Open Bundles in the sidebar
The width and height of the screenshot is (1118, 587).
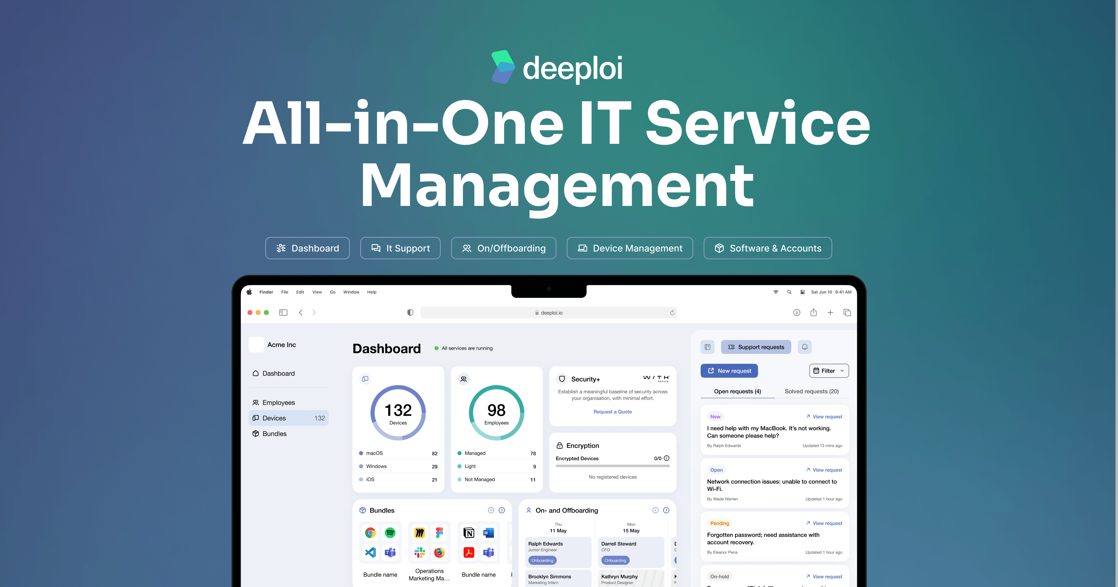coord(289,434)
